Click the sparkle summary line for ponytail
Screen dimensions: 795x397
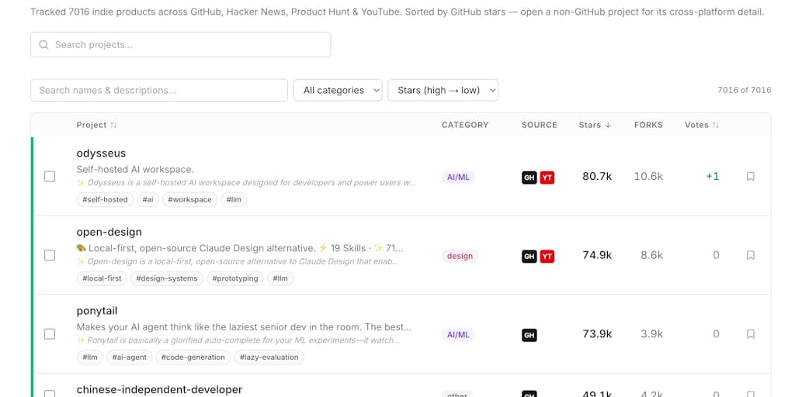tap(238, 340)
